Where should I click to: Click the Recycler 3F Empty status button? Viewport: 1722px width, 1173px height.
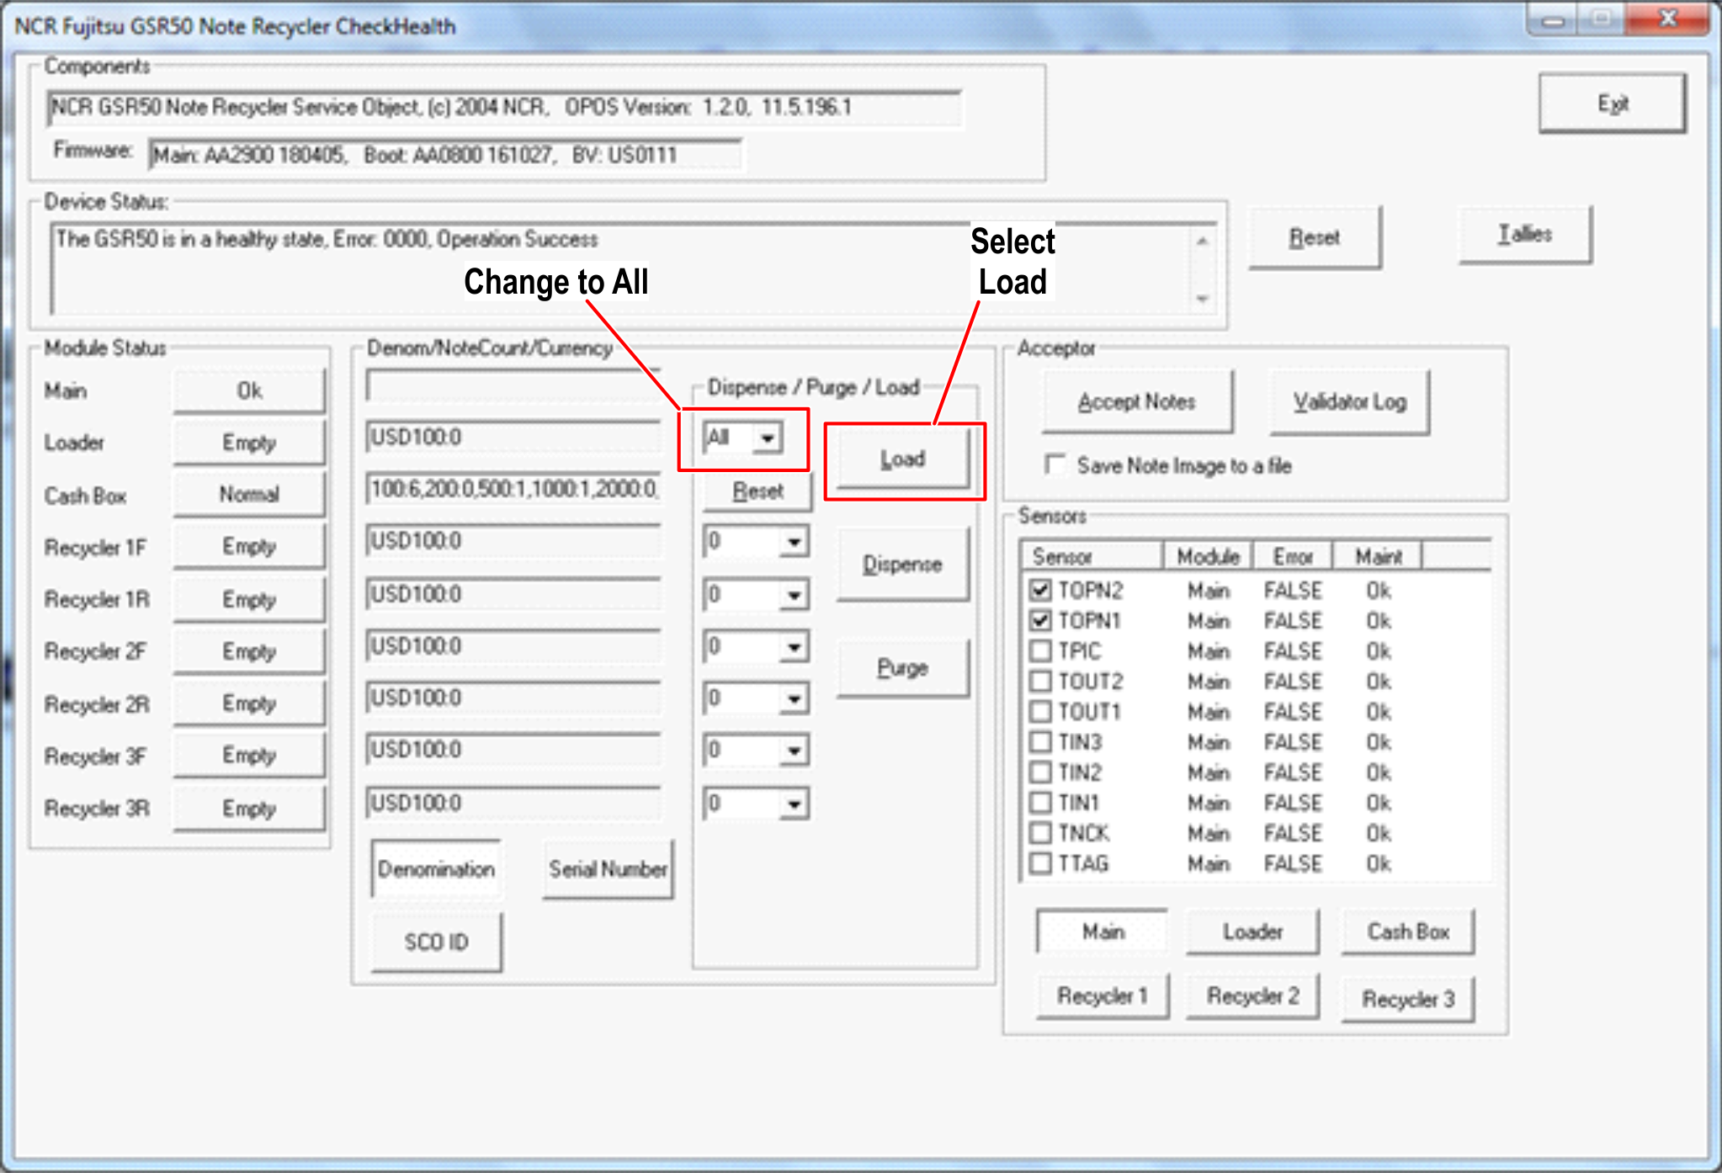tap(249, 756)
